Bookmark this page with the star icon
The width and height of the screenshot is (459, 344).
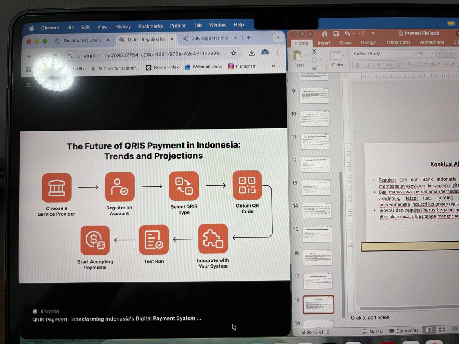(234, 53)
